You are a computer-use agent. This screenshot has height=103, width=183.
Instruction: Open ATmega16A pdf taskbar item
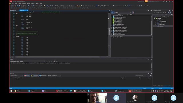pos(80,91)
